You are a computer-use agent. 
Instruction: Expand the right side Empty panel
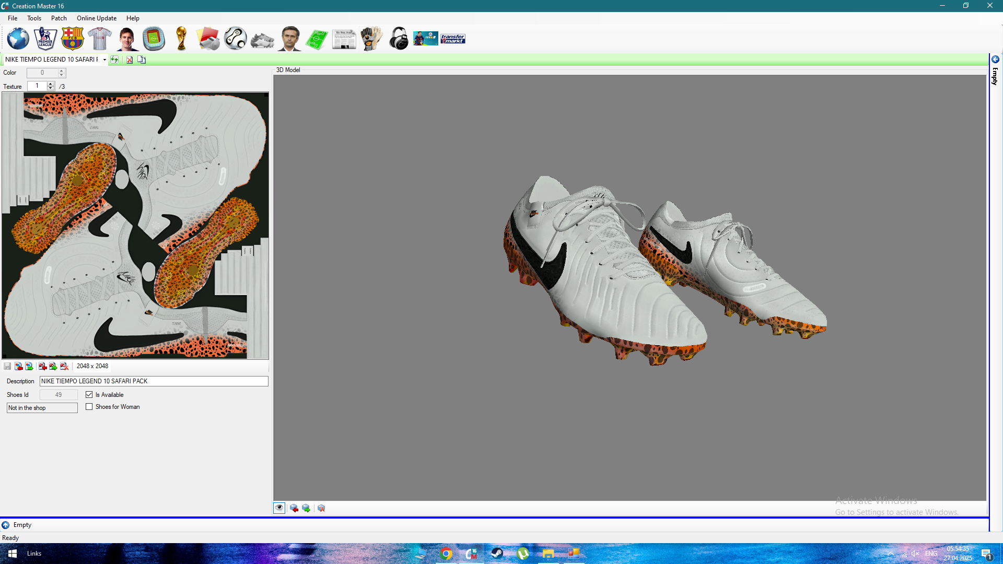[995, 60]
